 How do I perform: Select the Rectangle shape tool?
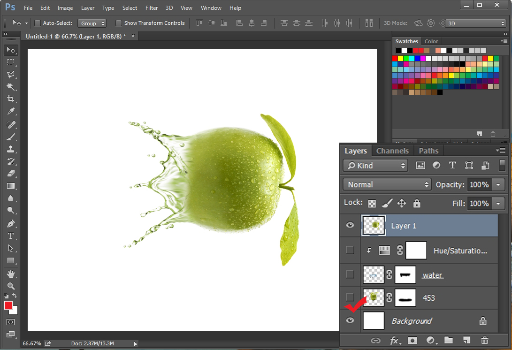pyautogui.click(x=11, y=260)
